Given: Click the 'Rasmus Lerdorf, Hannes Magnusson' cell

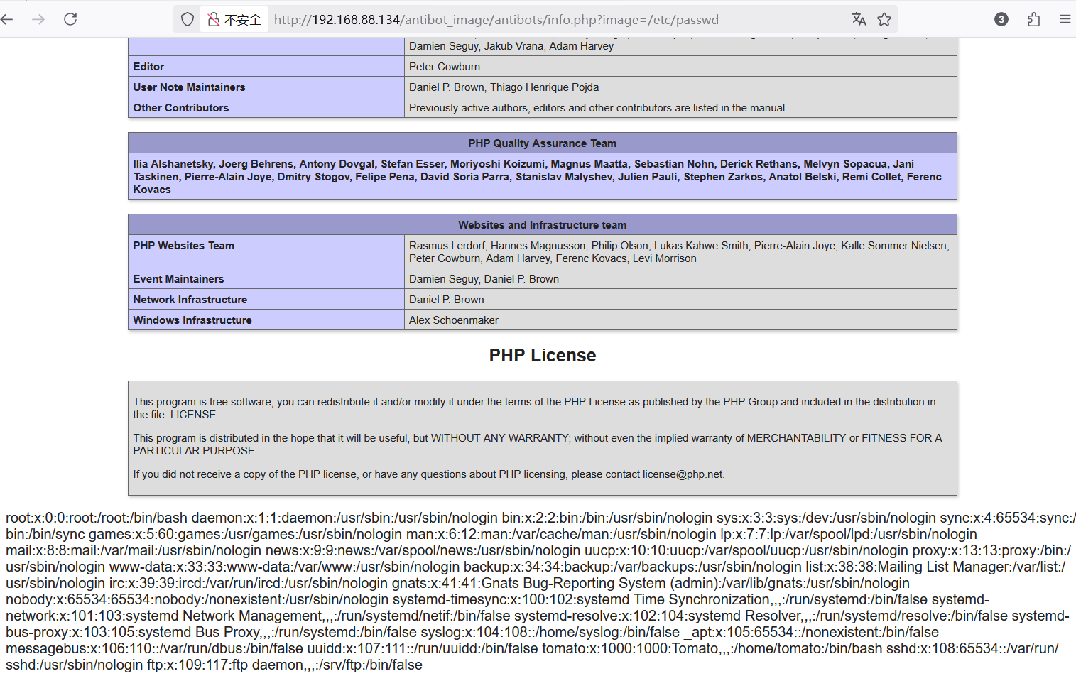Looking at the screenshot, I should click(x=679, y=252).
